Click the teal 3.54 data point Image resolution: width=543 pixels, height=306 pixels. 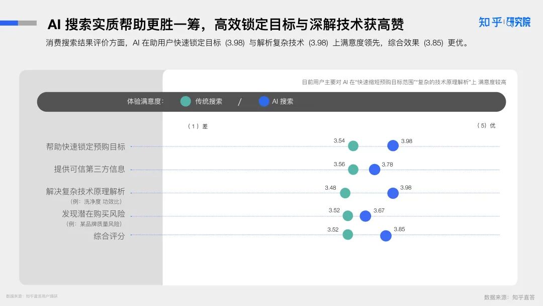coord(353,145)
